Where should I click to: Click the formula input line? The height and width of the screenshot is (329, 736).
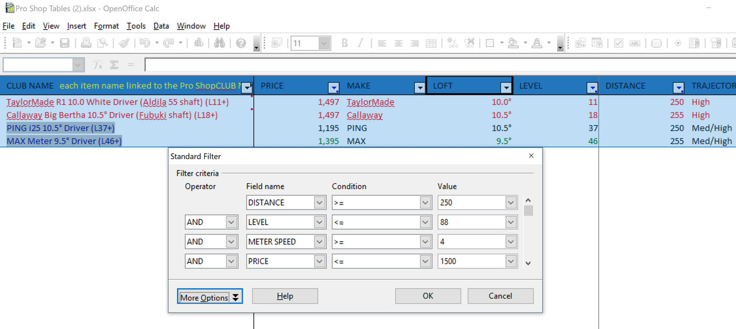point(440,65)
